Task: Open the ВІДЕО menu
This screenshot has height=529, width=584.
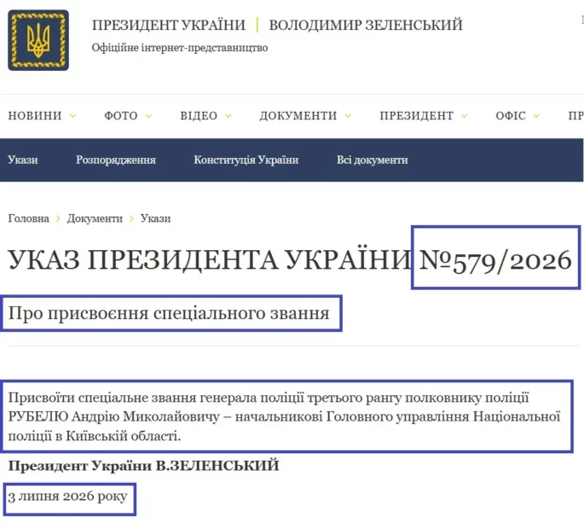Action: [x=199, y=115]
